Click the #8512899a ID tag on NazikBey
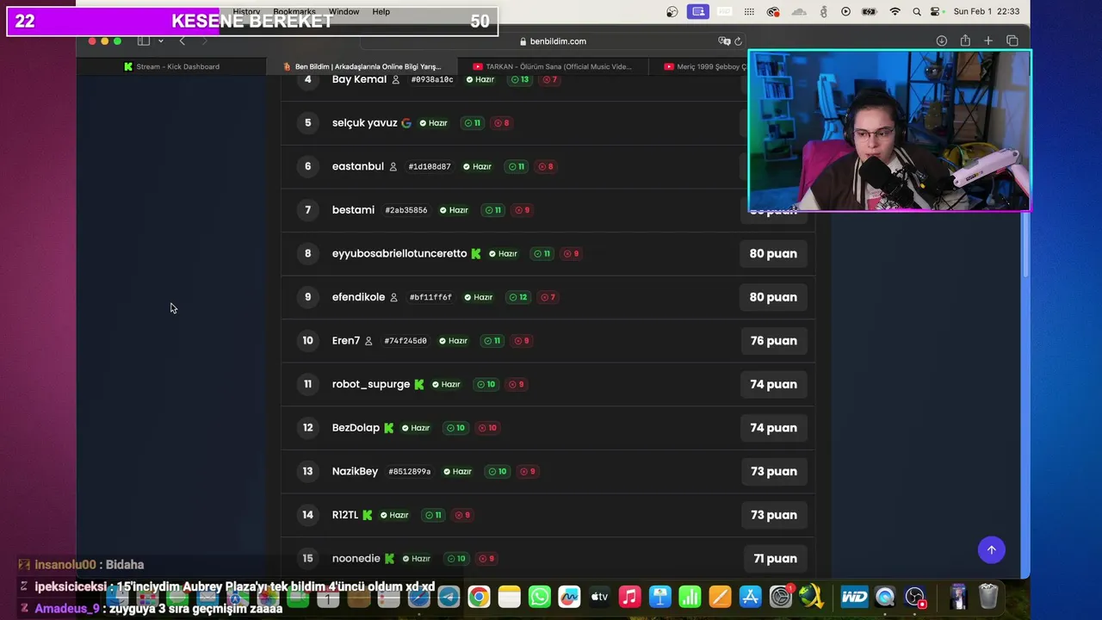 click(410, 472)
